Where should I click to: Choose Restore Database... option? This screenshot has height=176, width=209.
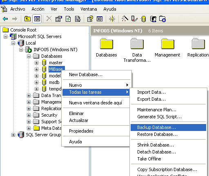tap(168, 134)
